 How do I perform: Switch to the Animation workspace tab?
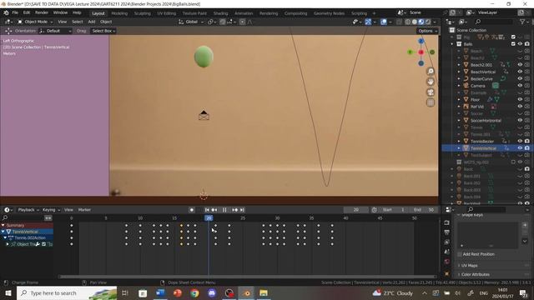(x=244, y=13)
